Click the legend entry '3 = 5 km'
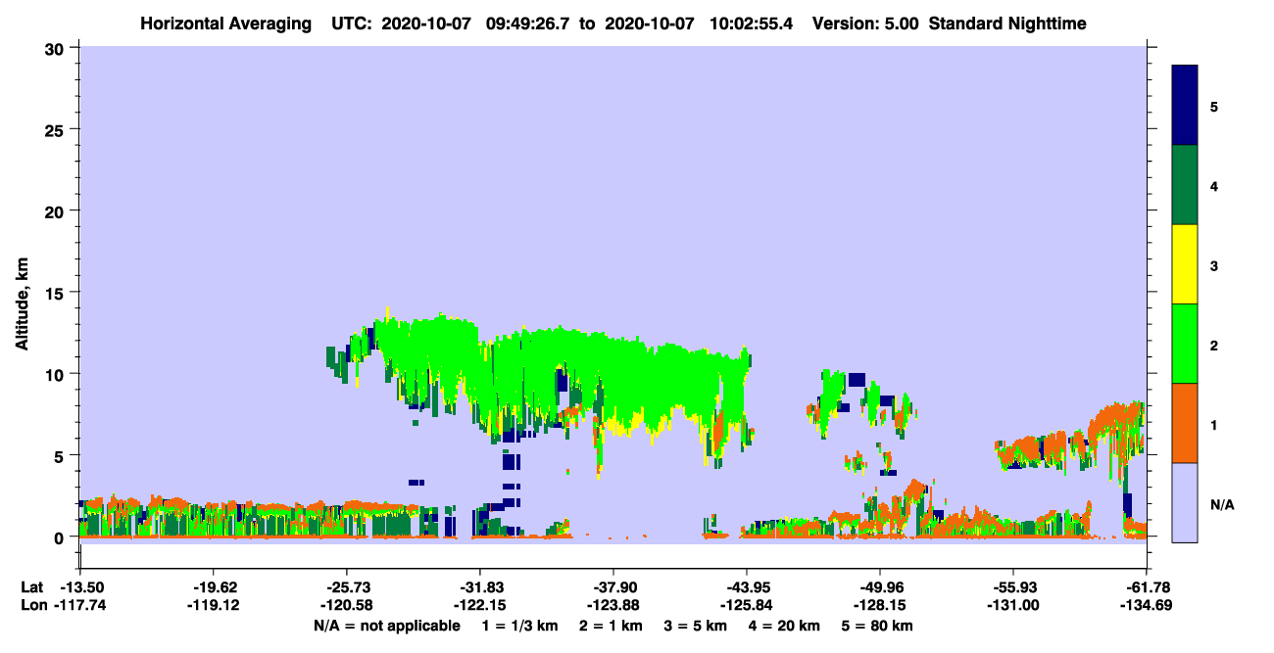1274x653 pixels. (696, 626)
